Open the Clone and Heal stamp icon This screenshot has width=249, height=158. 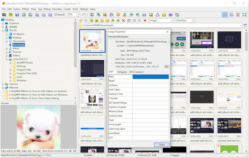tap(124, 15)
